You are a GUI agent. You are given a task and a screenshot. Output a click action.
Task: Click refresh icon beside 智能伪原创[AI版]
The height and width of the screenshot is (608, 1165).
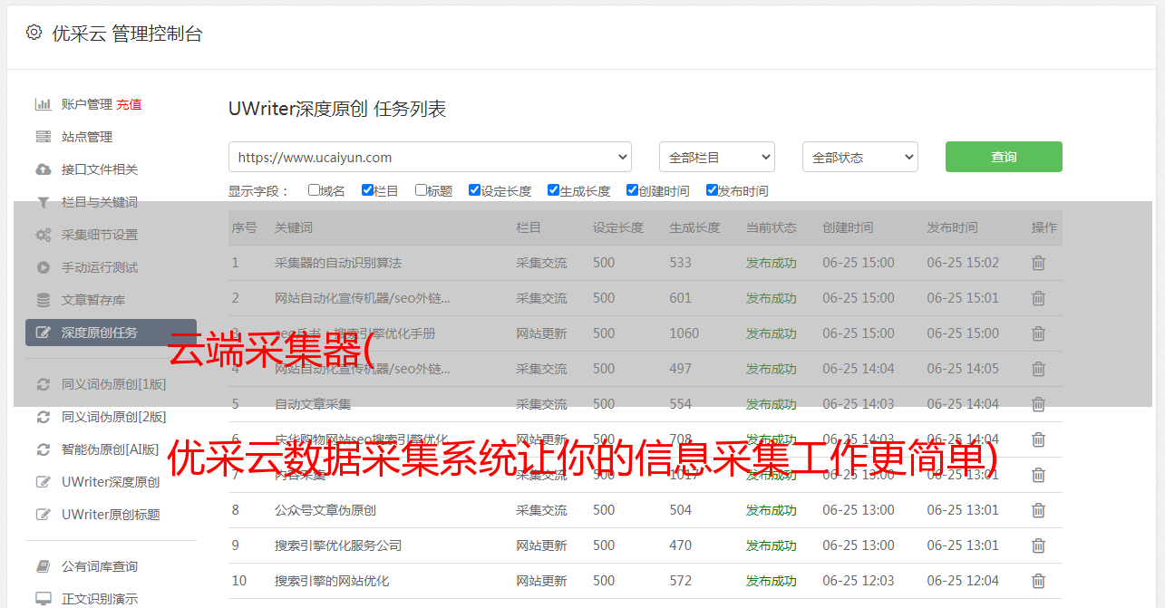43,449
